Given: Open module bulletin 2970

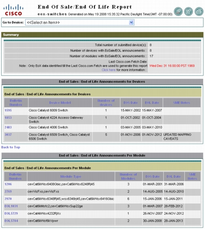Looking at the screenshot, I should tap(8, 199).
